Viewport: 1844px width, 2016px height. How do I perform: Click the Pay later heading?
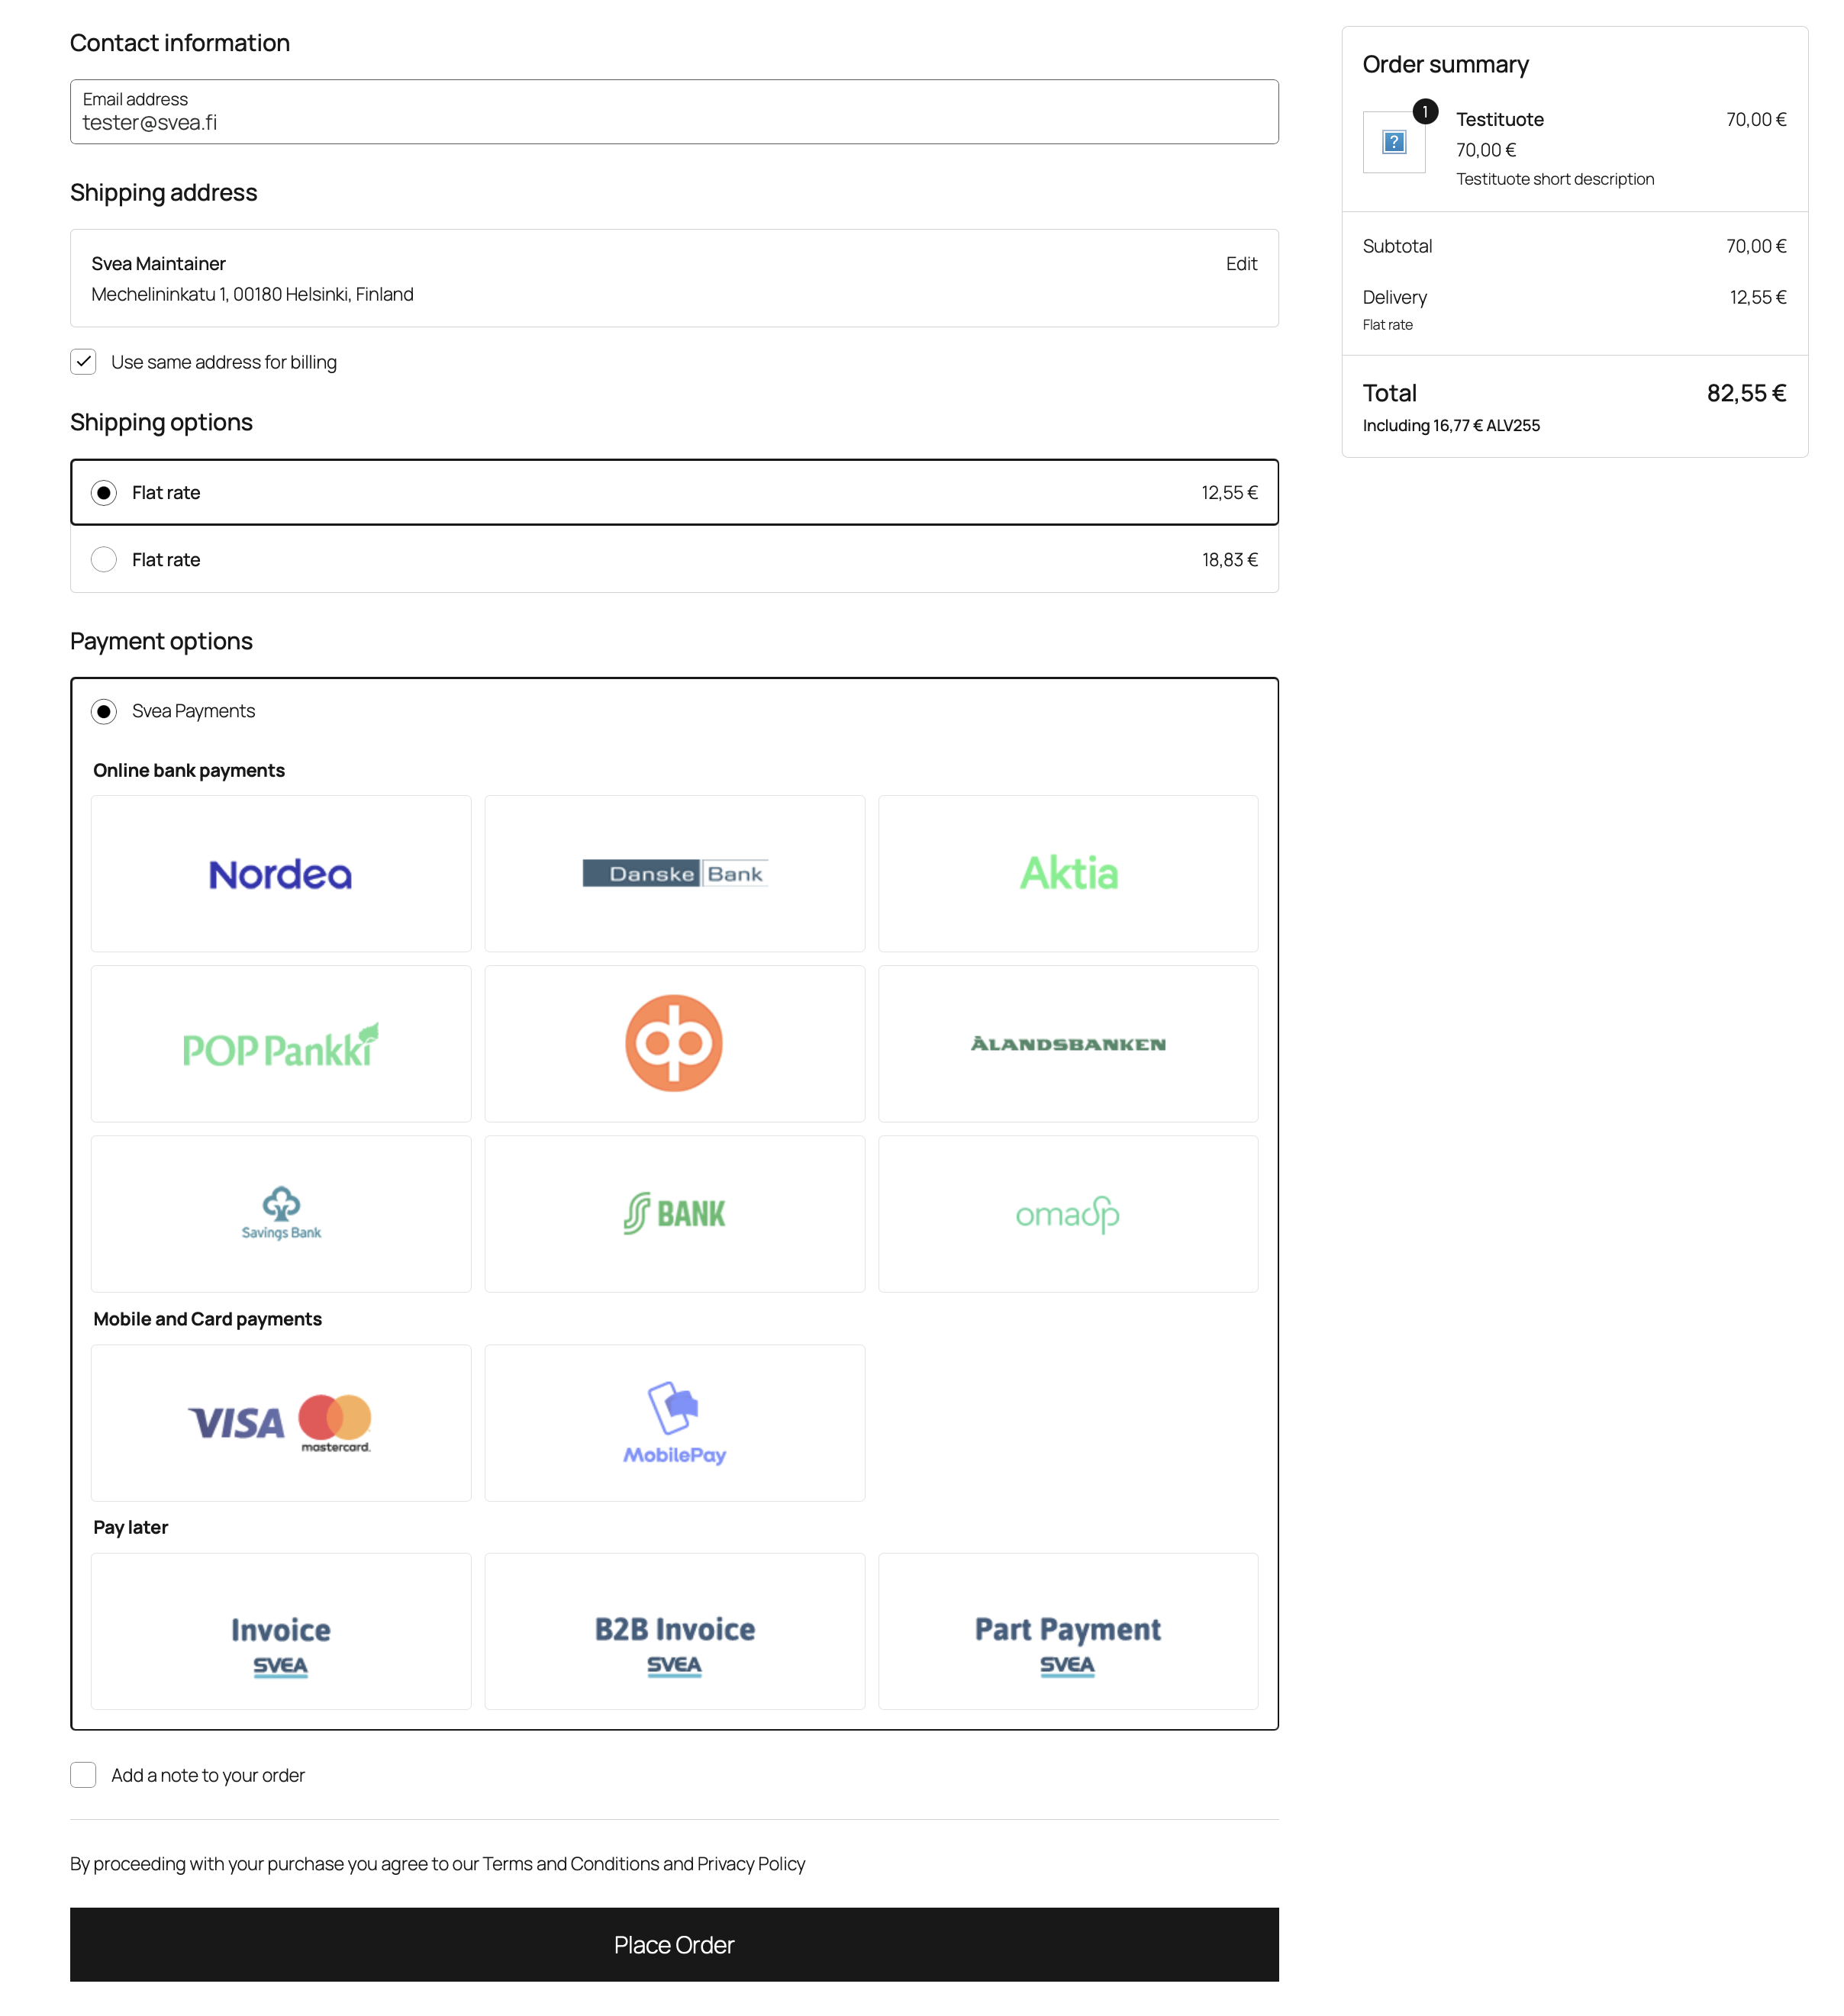point(131,1528)
